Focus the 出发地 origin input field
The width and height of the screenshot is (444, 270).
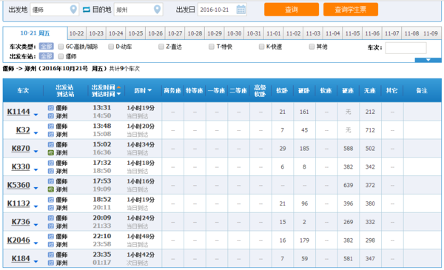54,10
